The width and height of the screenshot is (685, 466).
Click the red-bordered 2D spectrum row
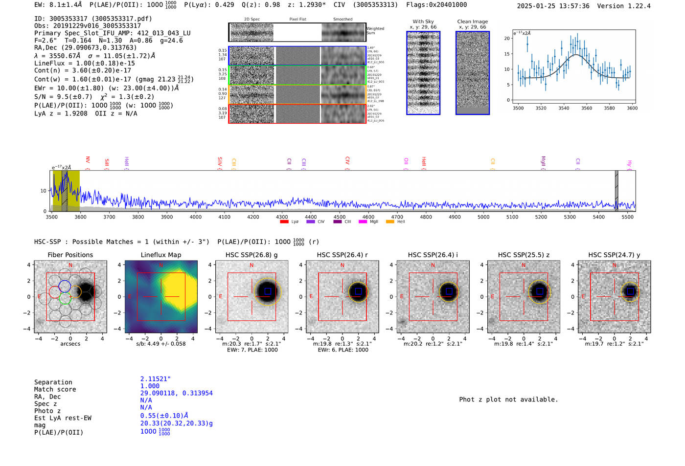click(297, 113)
